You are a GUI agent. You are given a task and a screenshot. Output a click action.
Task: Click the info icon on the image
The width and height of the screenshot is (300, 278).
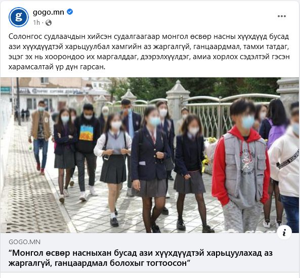[284, 233]
